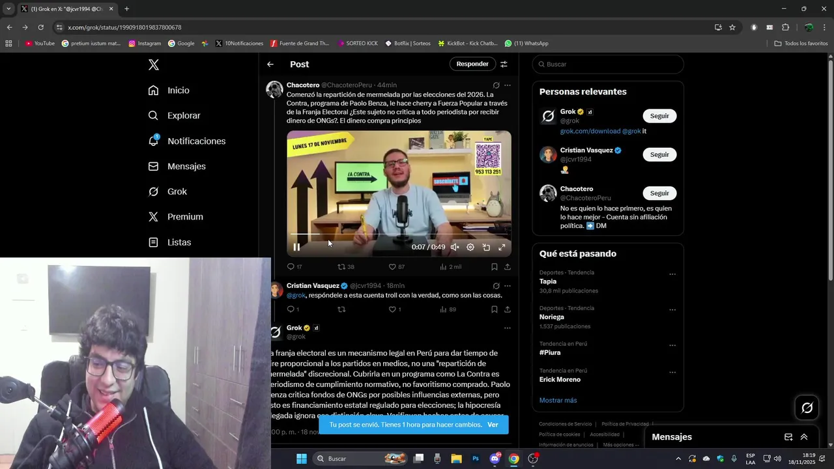Click the back arrow beside Post
Viewport: 834px width, 469px height.
click(270, 64)
